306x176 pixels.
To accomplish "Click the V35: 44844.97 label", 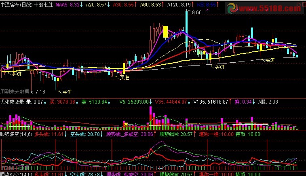I will tap(171, 102).
